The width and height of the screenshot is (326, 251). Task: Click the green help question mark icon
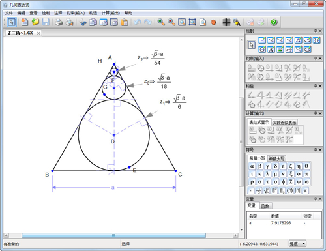274,22
